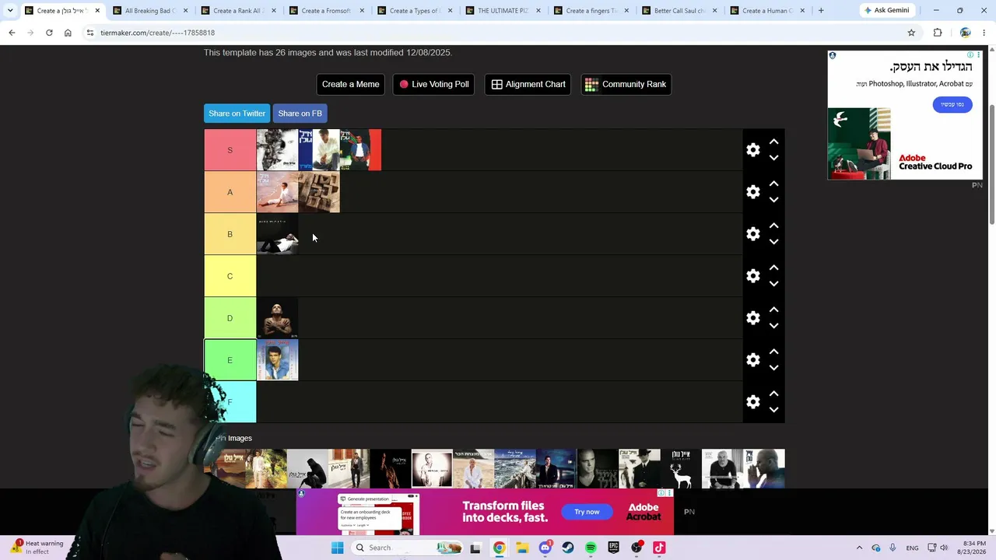Open the Alignment Chart option
996x560 pixels.
click(x=528, y=84)
